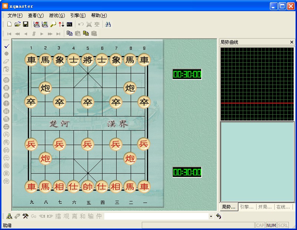Click the magnifying glass toolbar icon
Screen dimensions: 297x230
click(53, 24)
